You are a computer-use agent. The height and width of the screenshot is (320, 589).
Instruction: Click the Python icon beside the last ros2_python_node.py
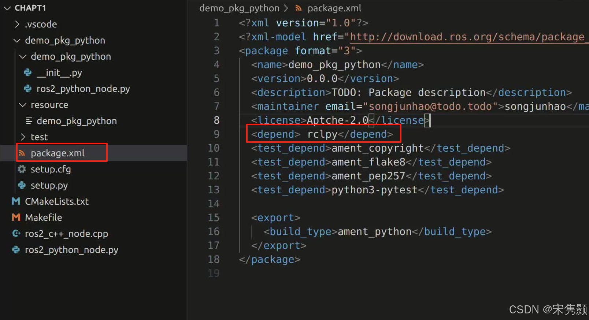pos(16,250)
